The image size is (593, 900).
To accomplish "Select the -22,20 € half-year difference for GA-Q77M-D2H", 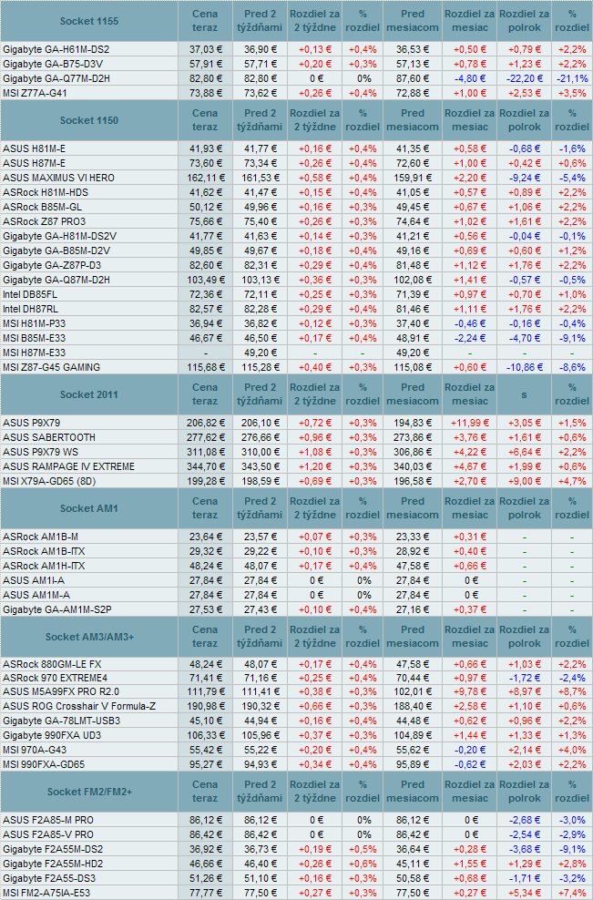I will pos(524,78).
